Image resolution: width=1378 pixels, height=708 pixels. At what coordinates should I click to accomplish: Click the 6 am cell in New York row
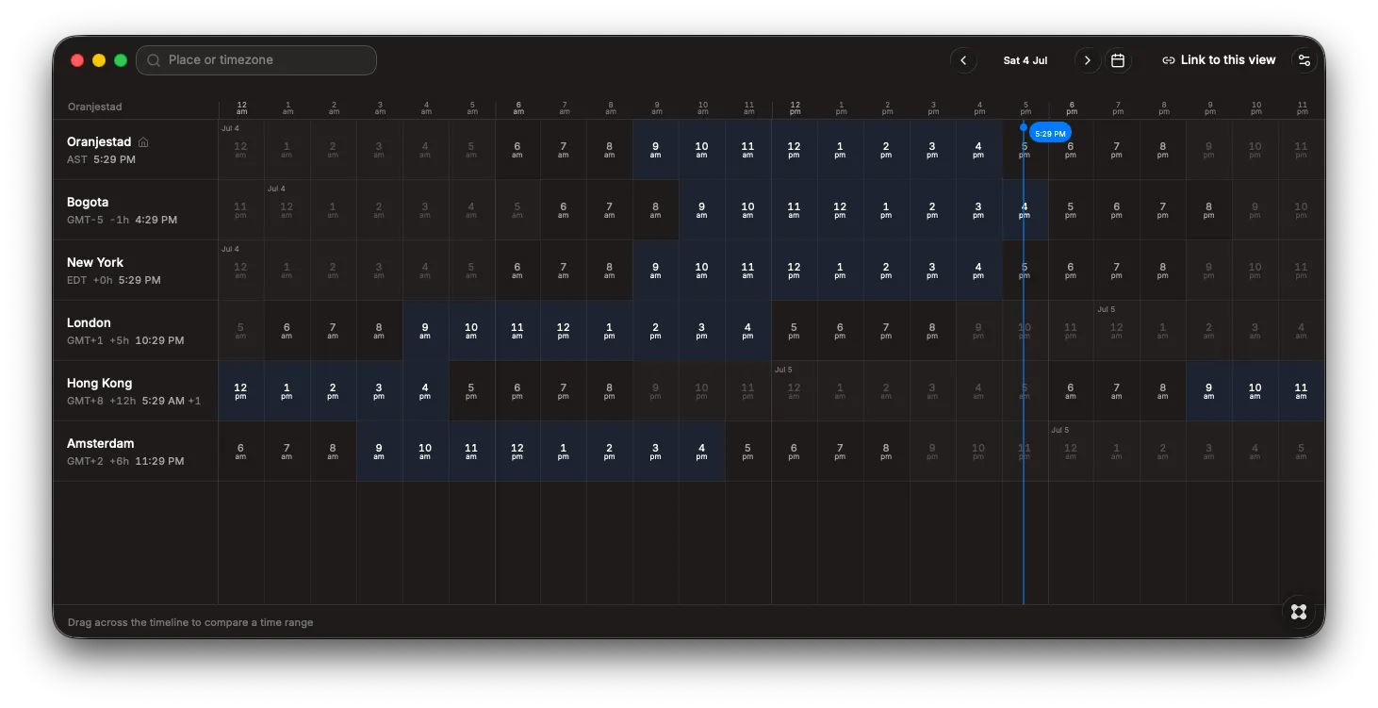tap(517, 271)
